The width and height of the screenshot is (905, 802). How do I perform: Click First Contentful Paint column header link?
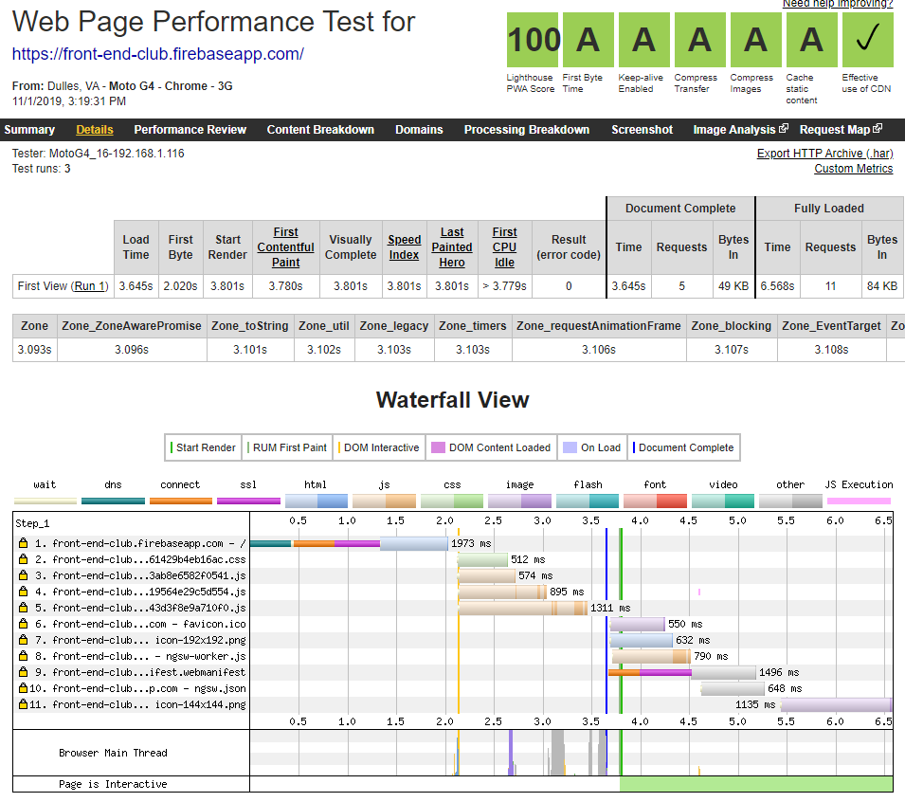pyautogui.click(x=285, y=247)
